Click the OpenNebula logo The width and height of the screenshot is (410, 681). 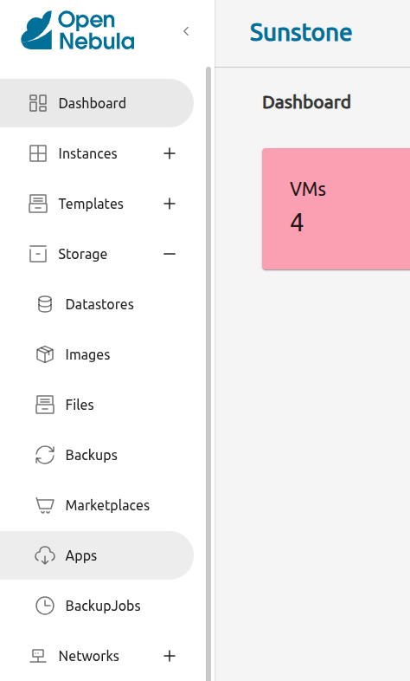(x=78, y=30)
